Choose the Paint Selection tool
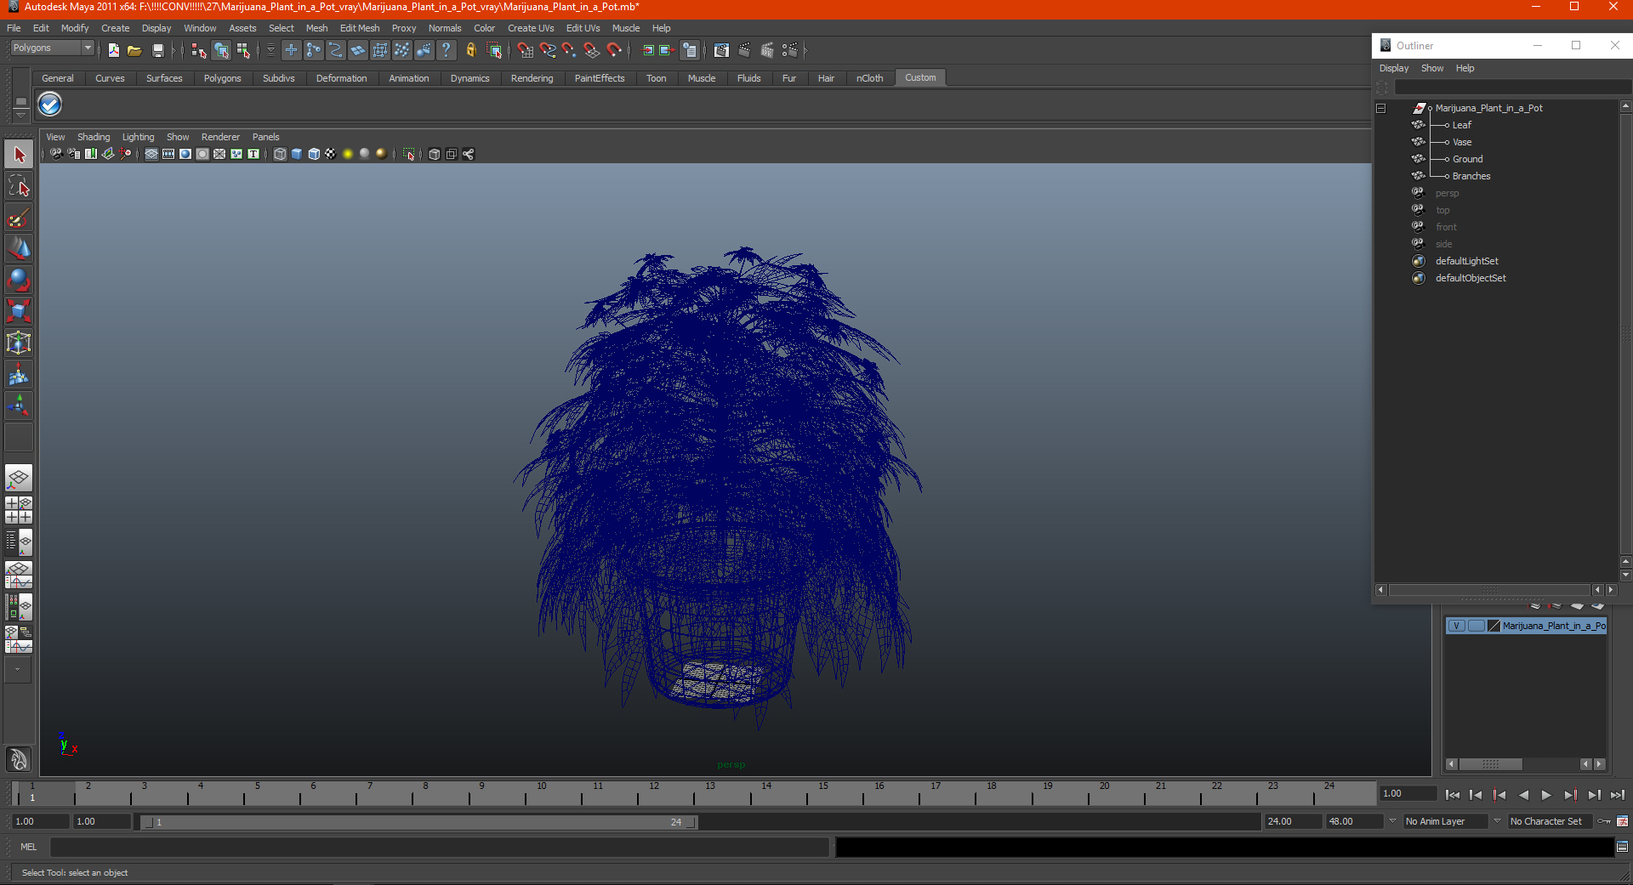 (x=19, y=218)
